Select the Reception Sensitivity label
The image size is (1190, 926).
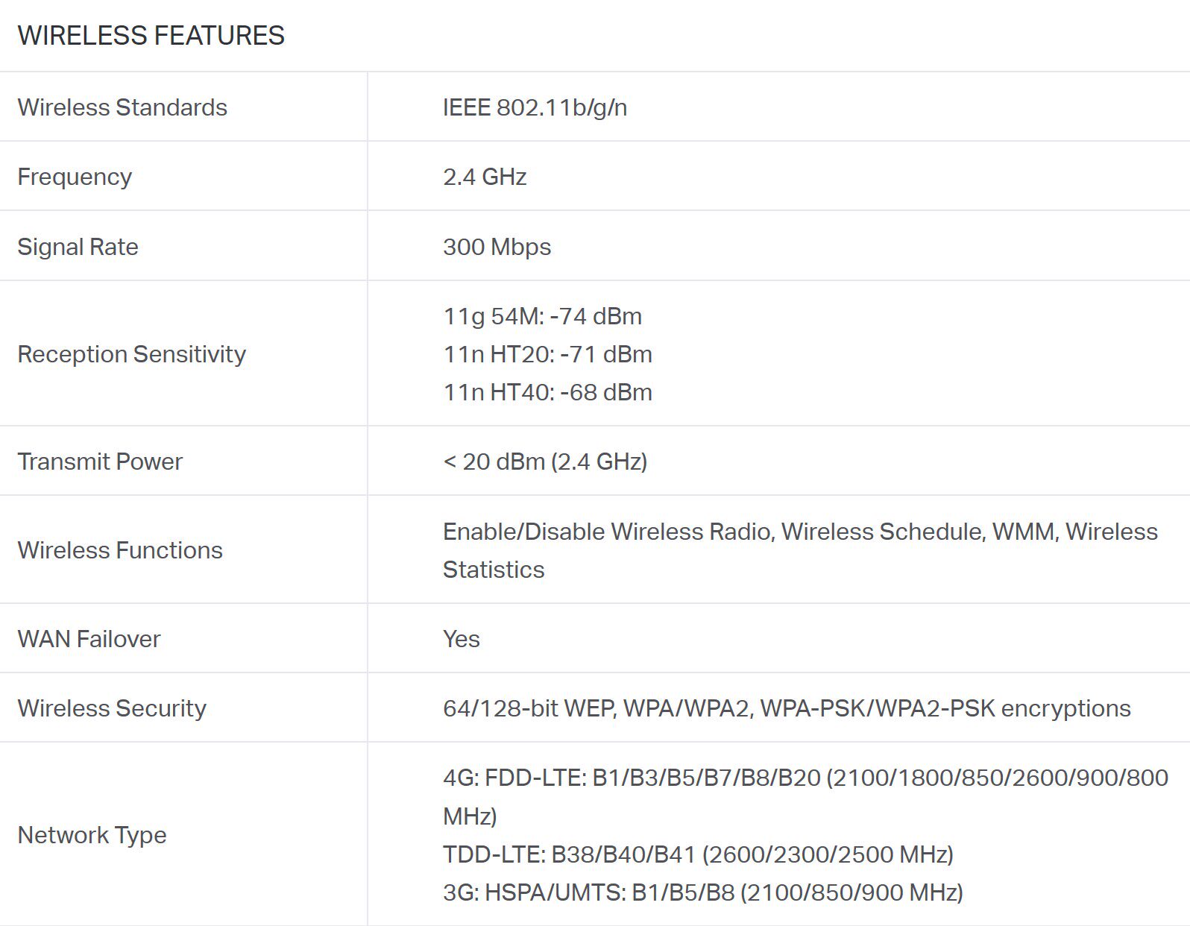(x=131, y=353)
